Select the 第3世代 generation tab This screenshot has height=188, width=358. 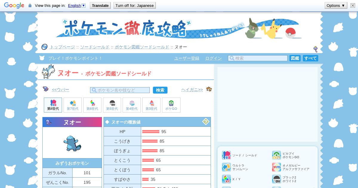tap(152, 105)
